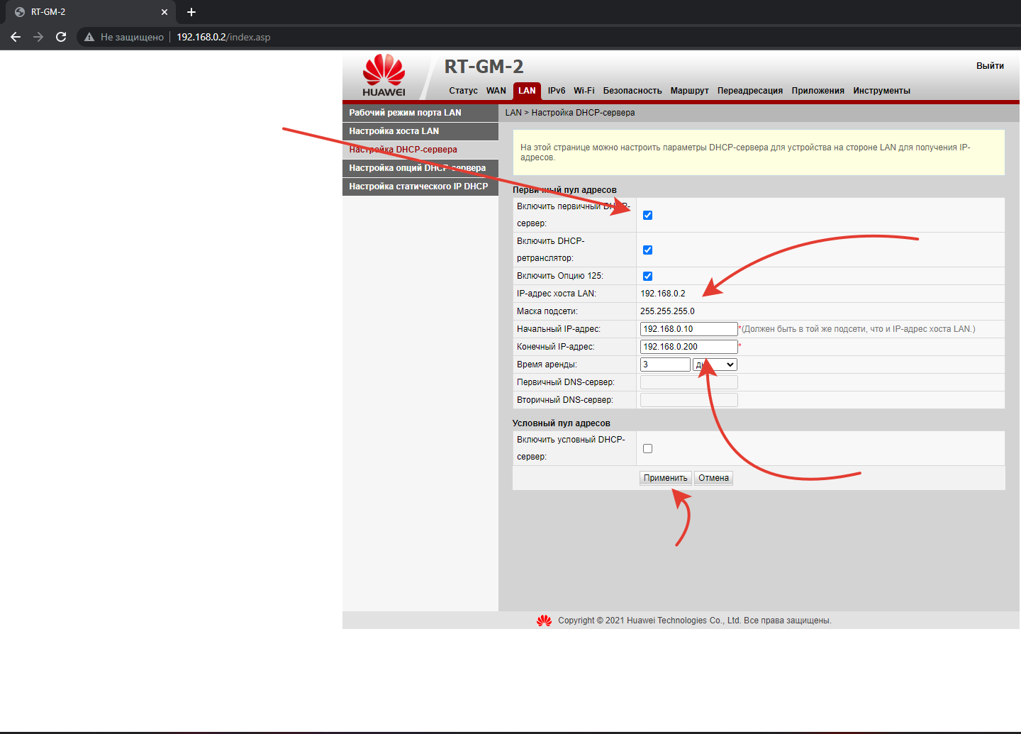Reload the page with refresh icon
Image resolution: width=1021 pixels, height=734 pixels.
coord(61,37)
